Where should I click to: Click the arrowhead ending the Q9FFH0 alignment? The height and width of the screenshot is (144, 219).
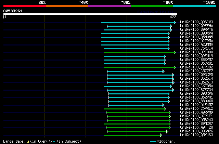pyautogui.click(x=171, y=26)
